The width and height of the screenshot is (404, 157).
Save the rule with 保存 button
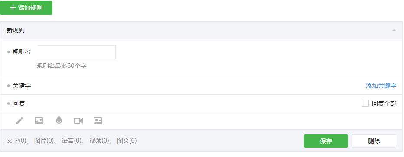[326, 141]
